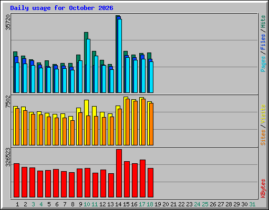Screen dimensions: 269x210
Task: Click the cyan "Pages" legend label
Action: 263,64
